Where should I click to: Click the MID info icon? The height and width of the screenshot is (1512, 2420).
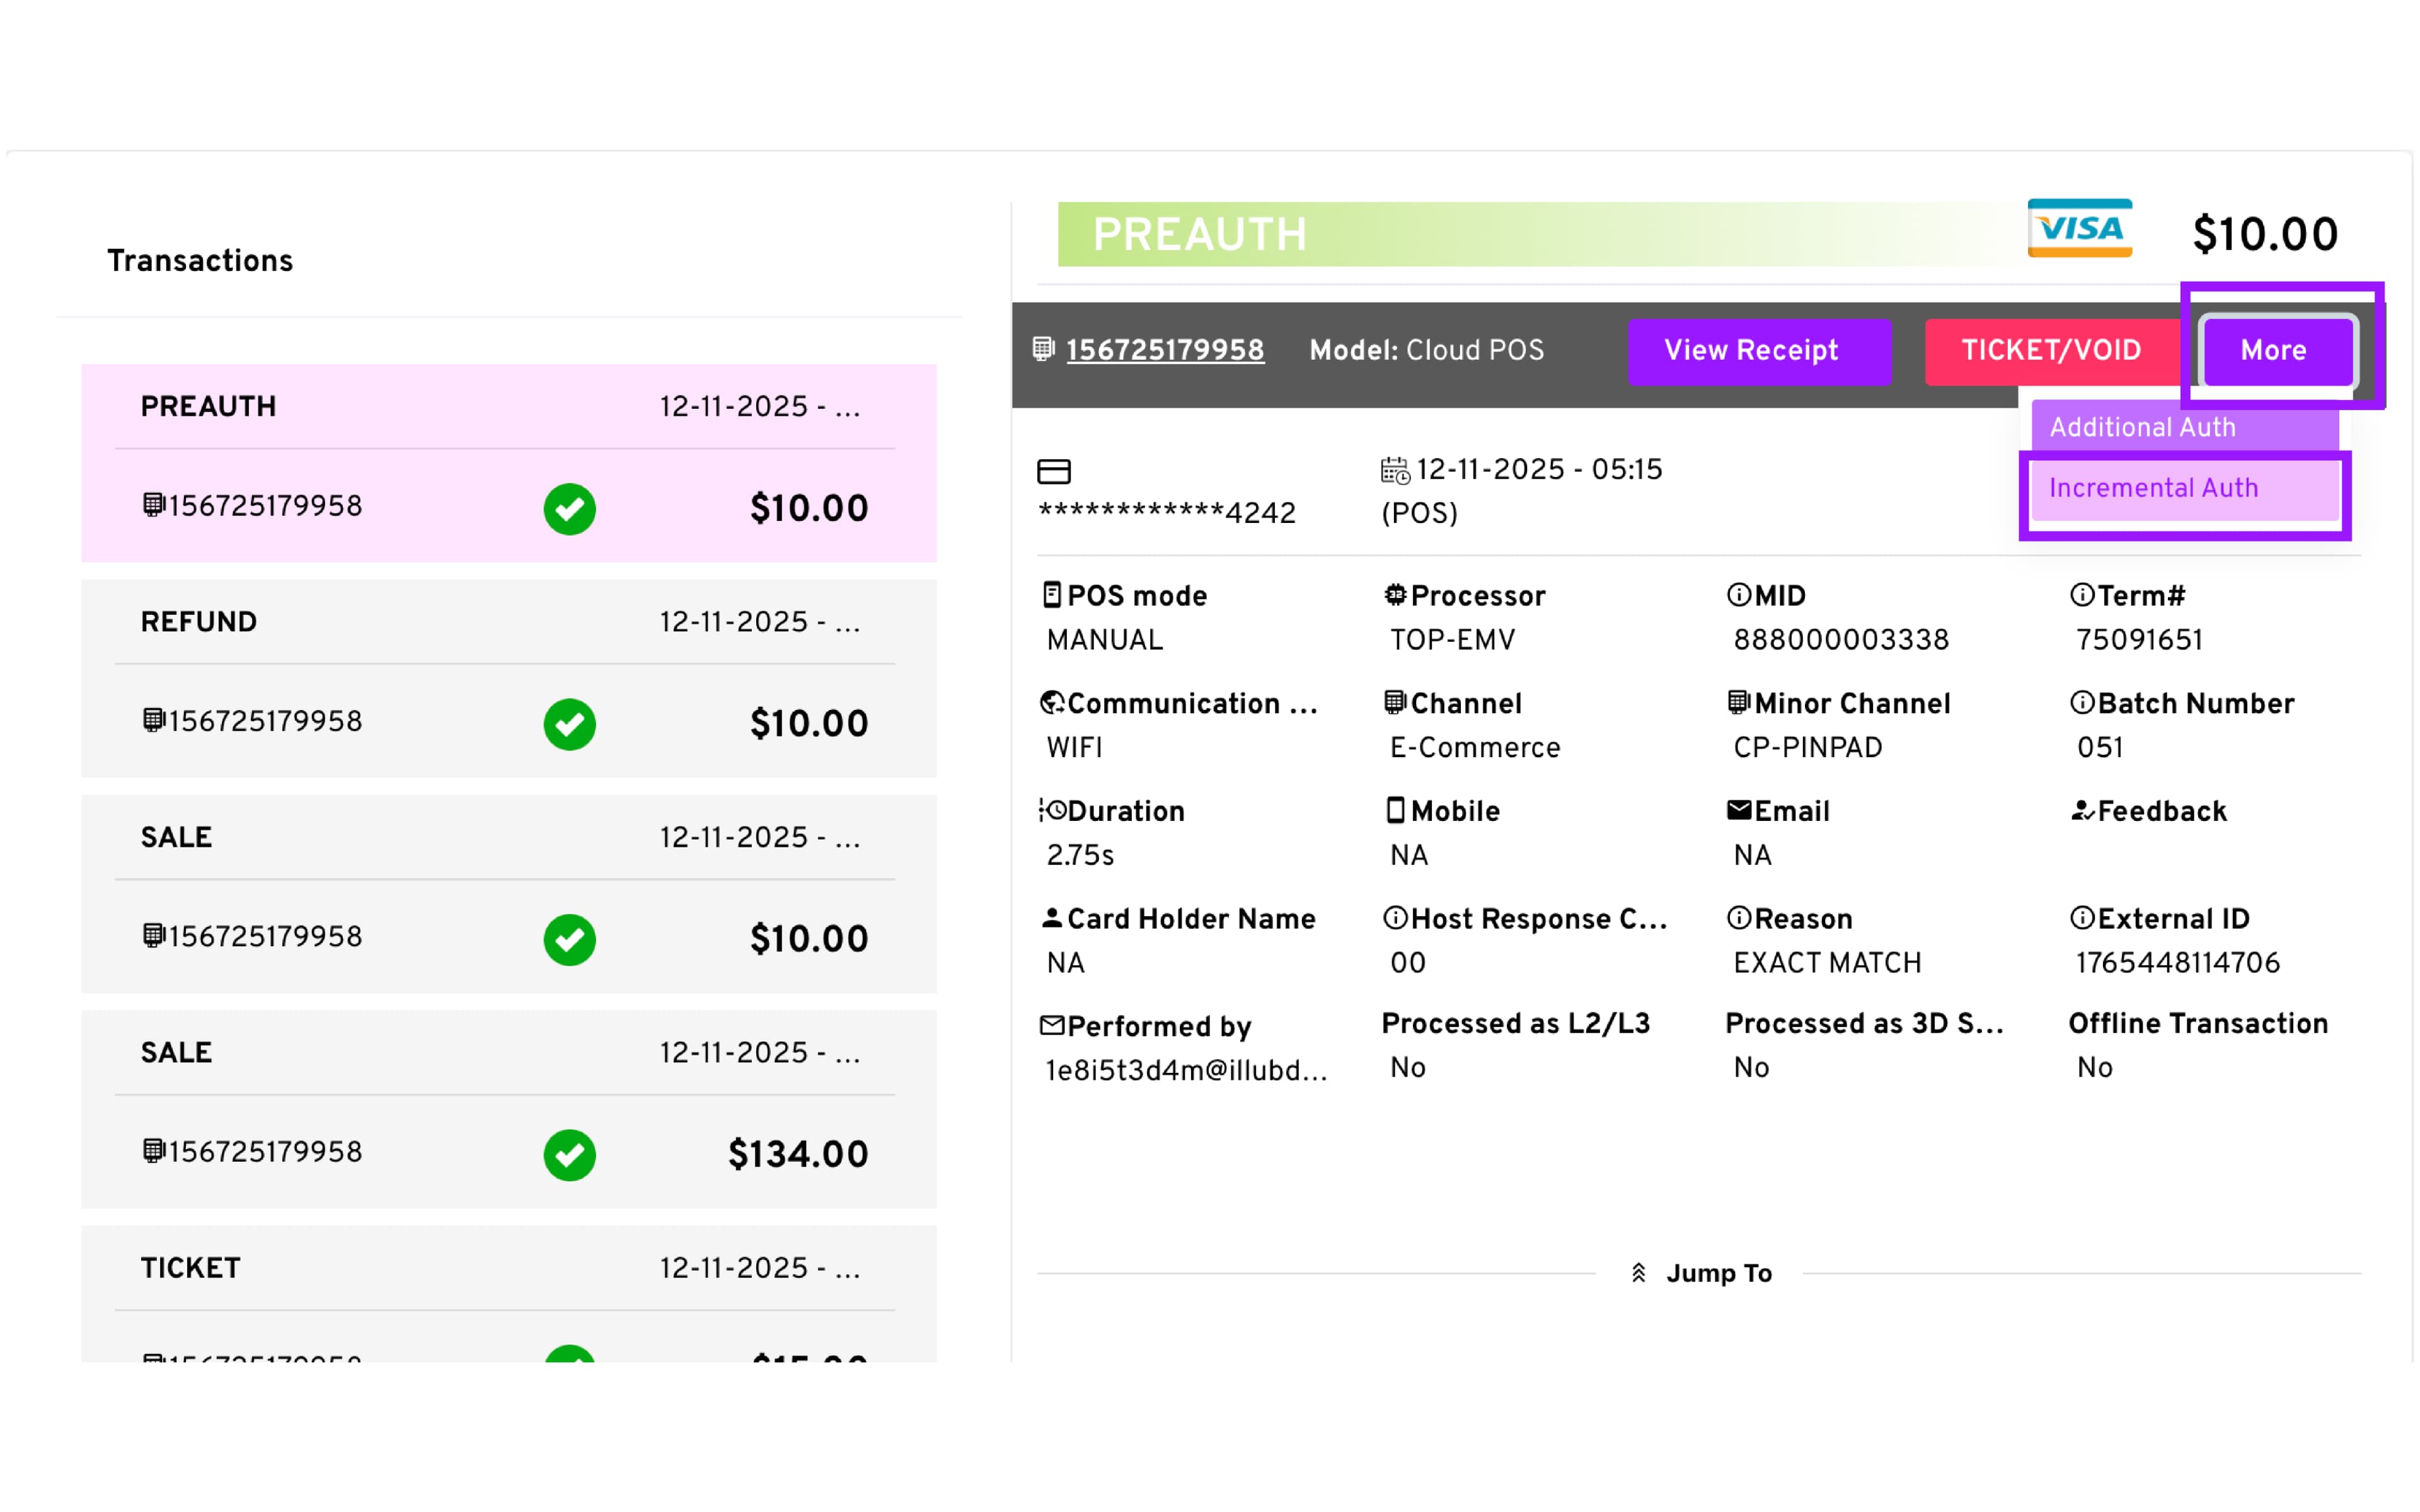coord(1738,595)
